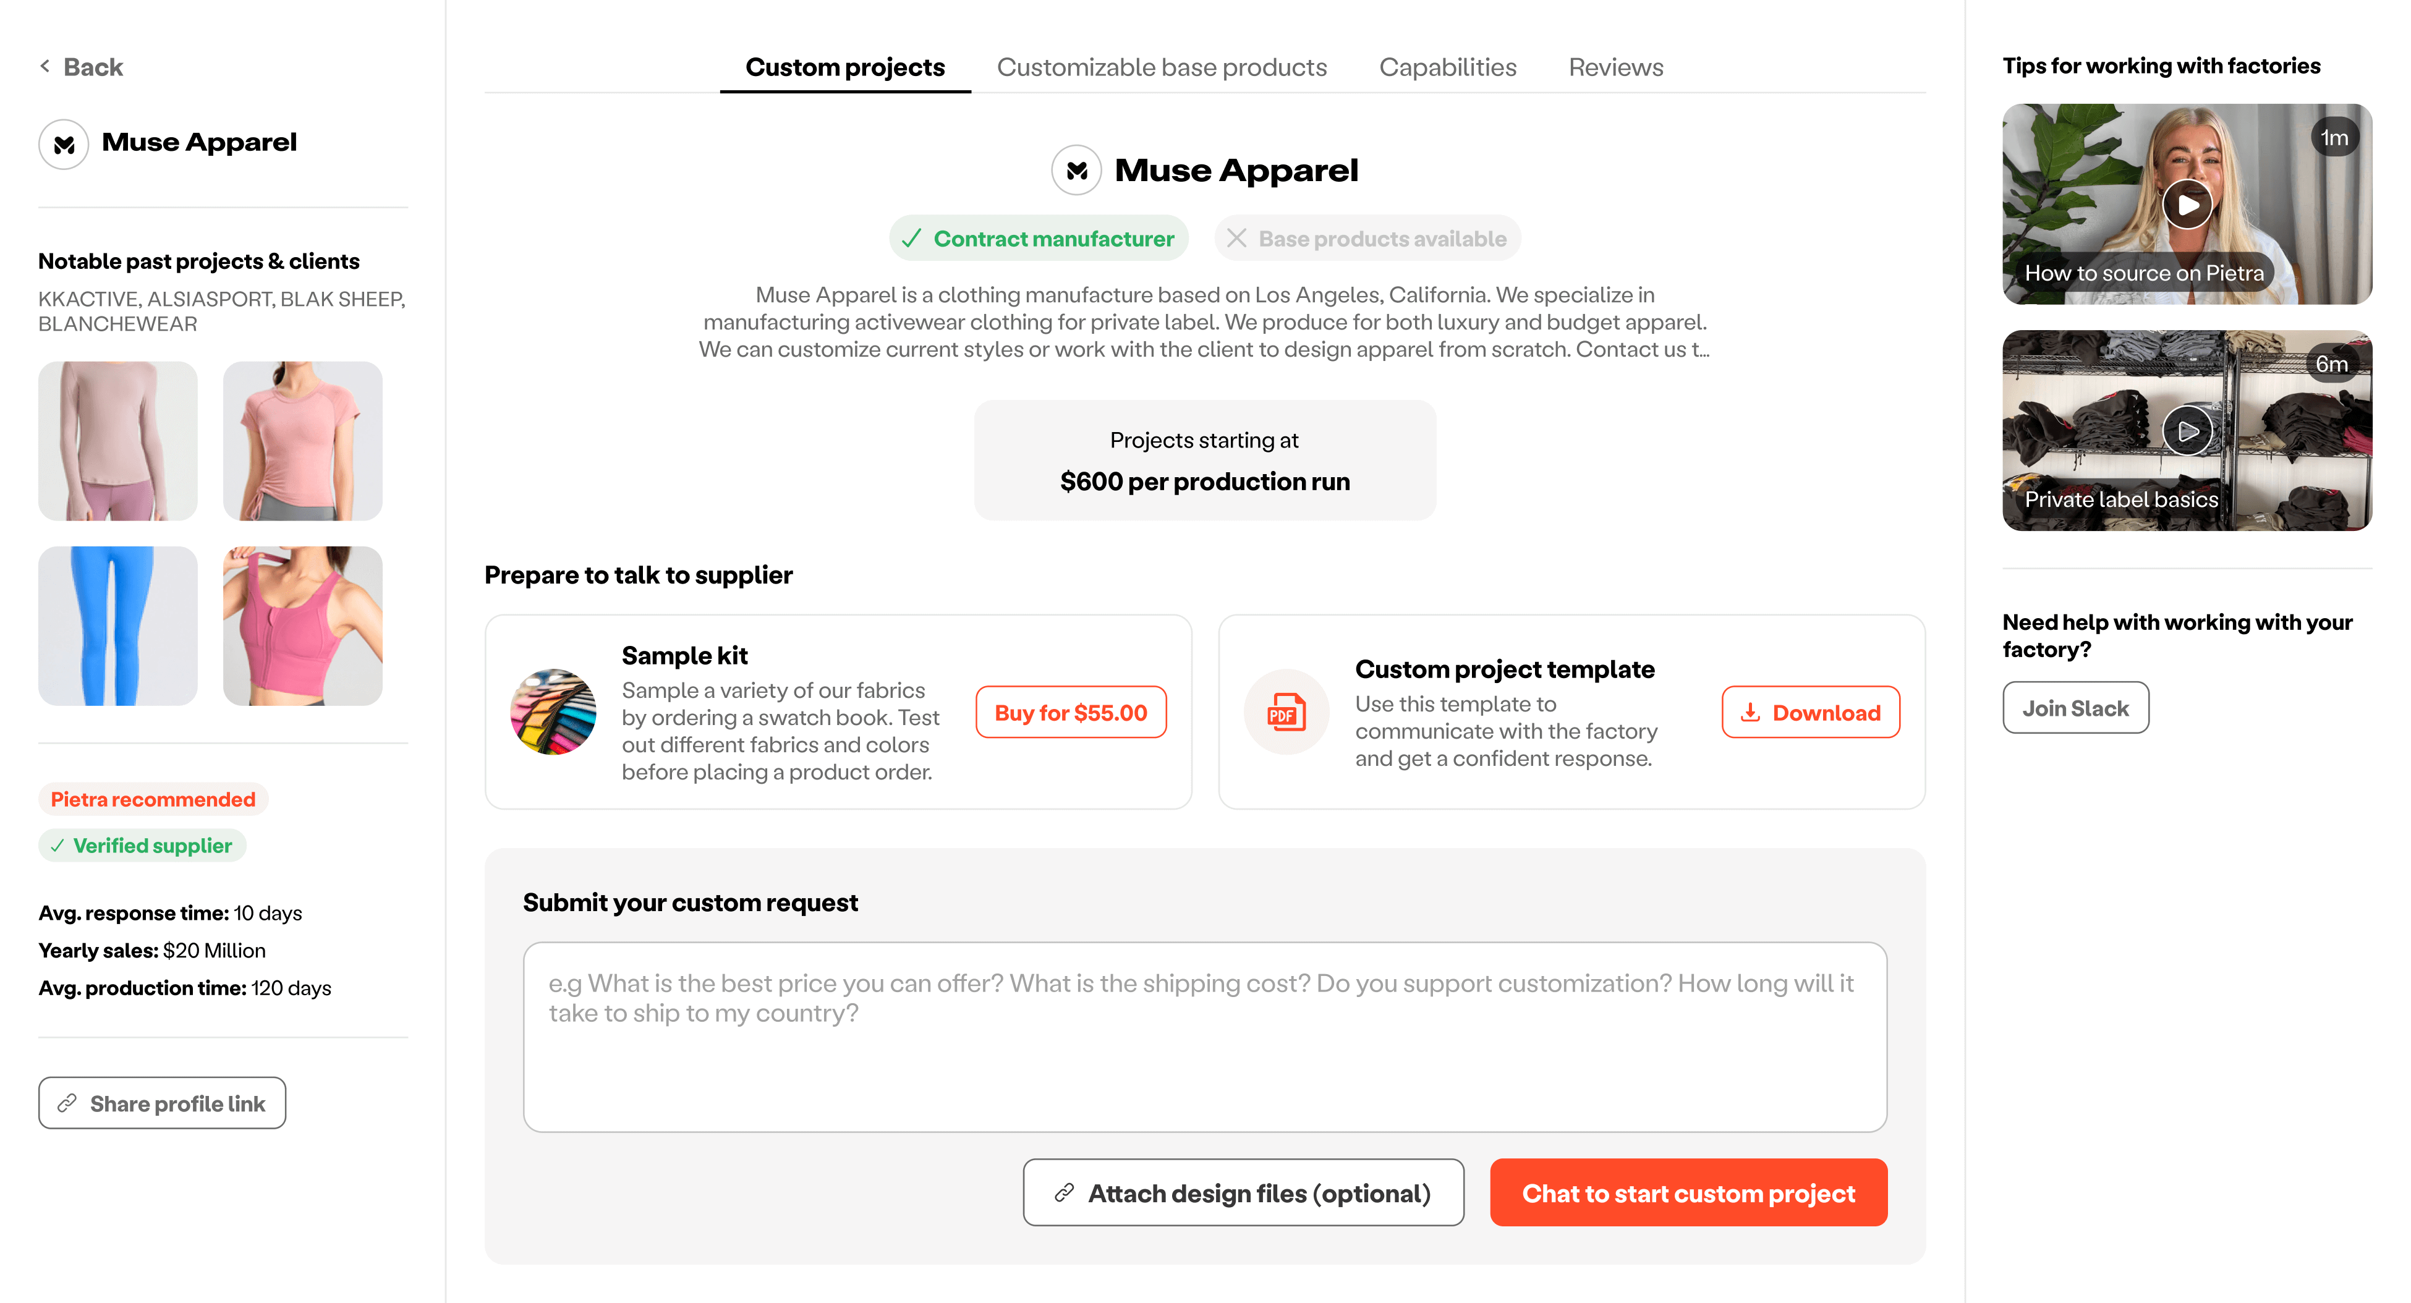Click the paperclip icon for attaching files
Image resolution: width=2411 pixels, height=1303 pixels.
pos(1064,1192)
